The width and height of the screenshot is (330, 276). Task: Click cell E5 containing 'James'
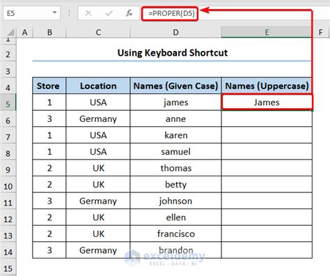(267, 102)
